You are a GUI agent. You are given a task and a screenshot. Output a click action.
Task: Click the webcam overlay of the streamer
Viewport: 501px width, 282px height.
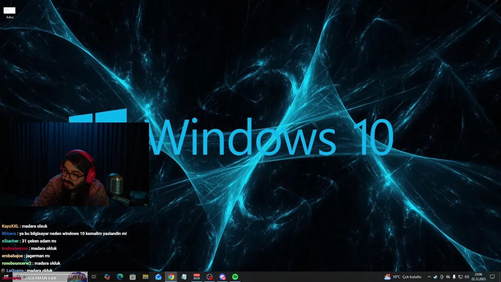[74, 164]
